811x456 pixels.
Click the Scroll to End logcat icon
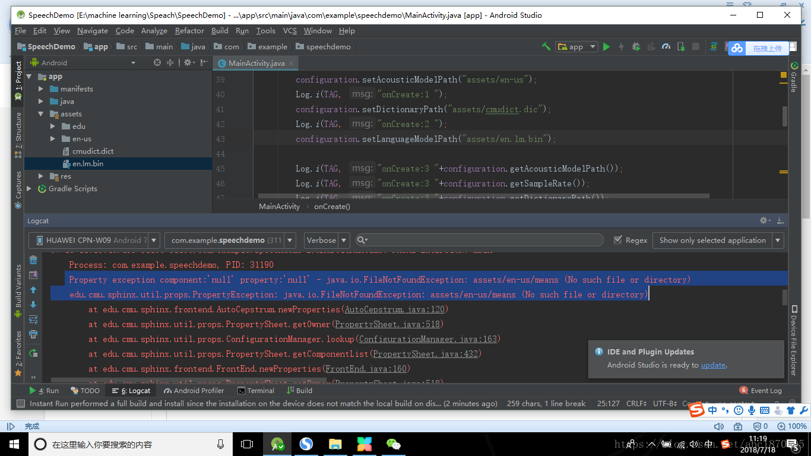[33, 275]
